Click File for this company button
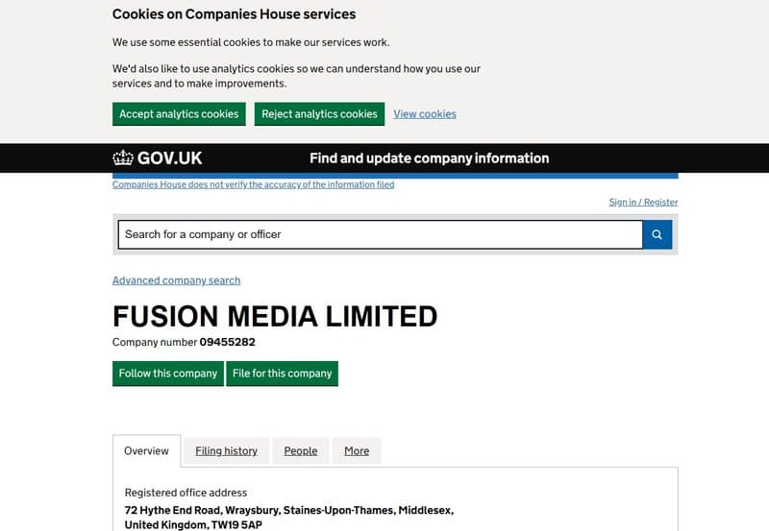The image size is (769, 531). click(282, 374)
